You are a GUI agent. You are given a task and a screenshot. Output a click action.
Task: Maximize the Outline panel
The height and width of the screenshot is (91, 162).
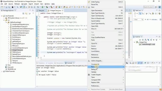click(159, 37)
